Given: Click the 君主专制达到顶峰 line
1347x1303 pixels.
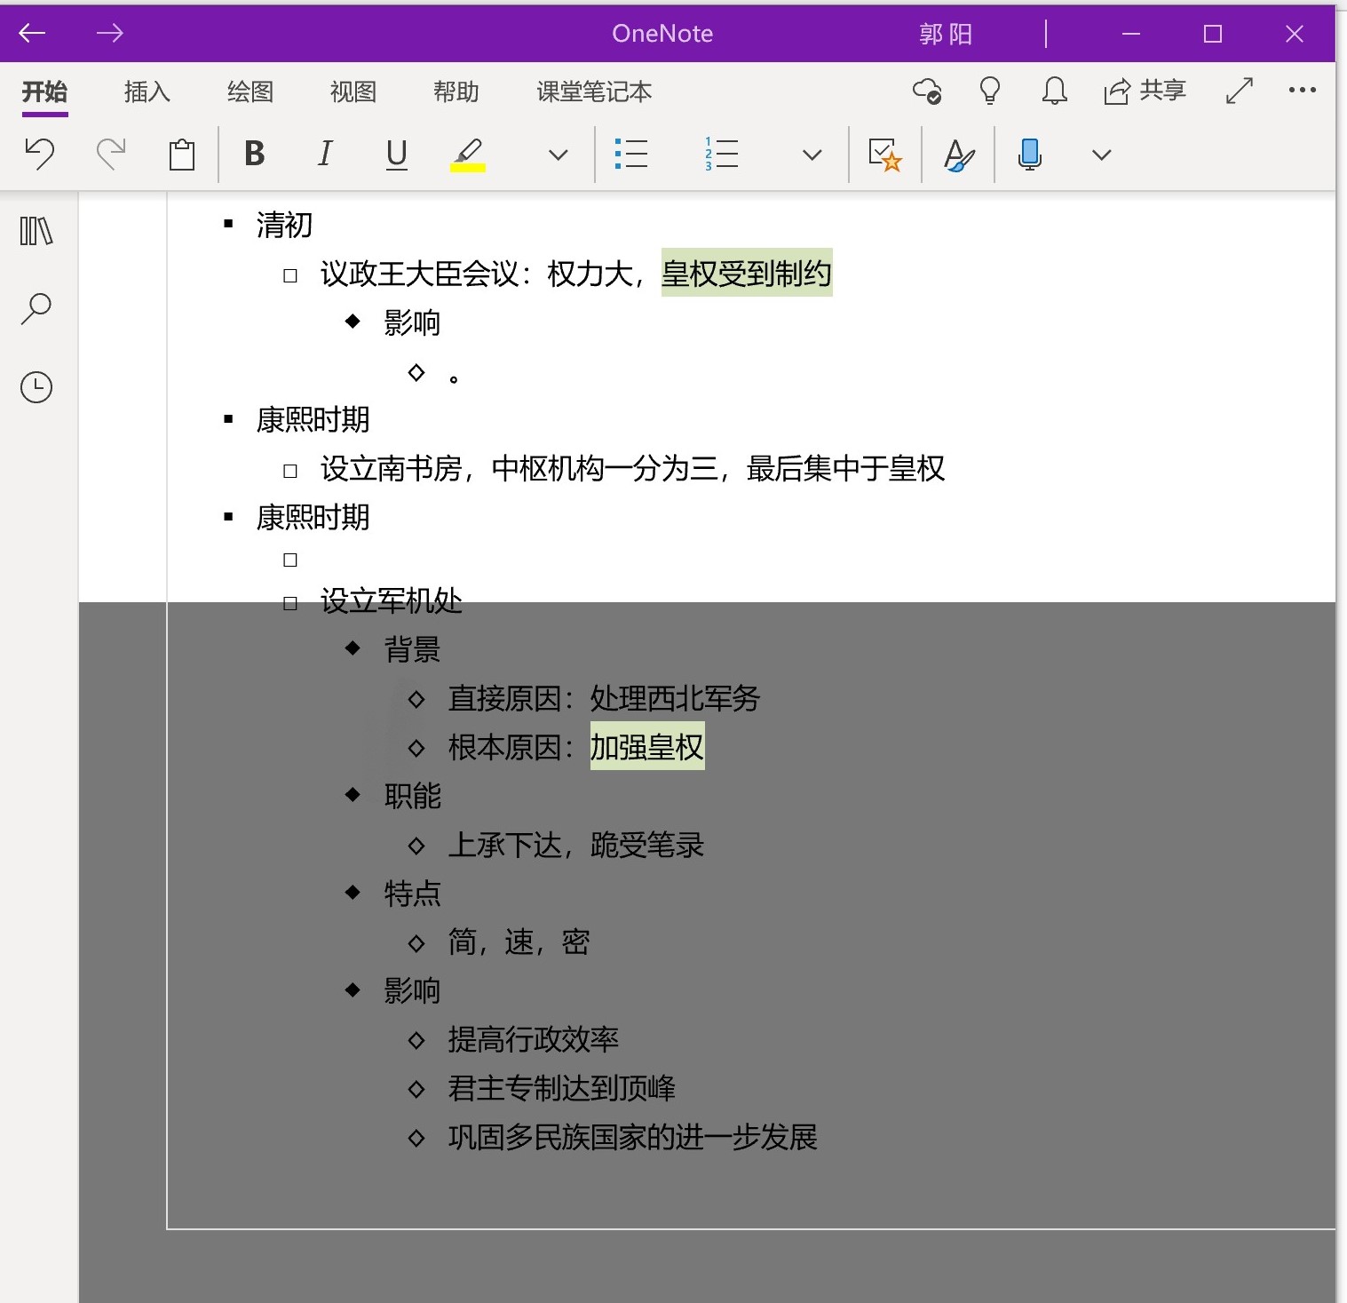Looking at the screenshot, I should [561, 1088].
